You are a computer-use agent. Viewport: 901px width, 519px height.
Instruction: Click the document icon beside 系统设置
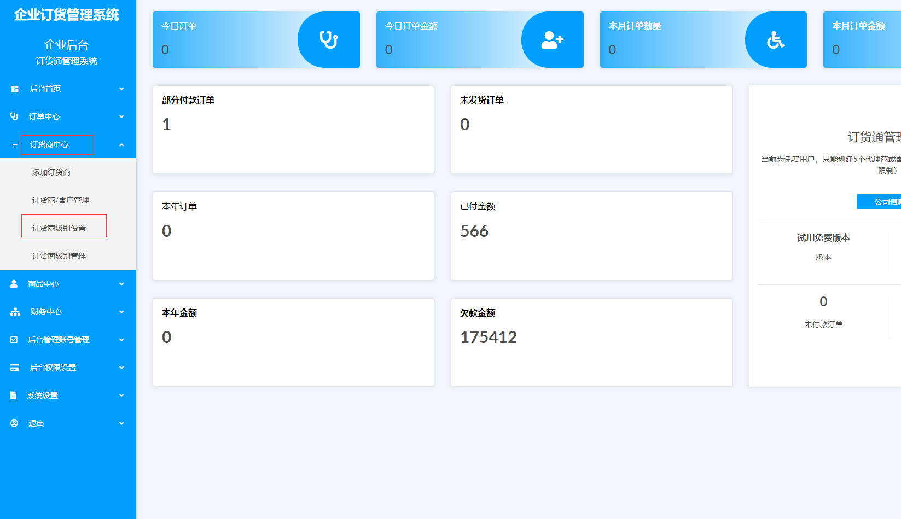tap(14, 395)
